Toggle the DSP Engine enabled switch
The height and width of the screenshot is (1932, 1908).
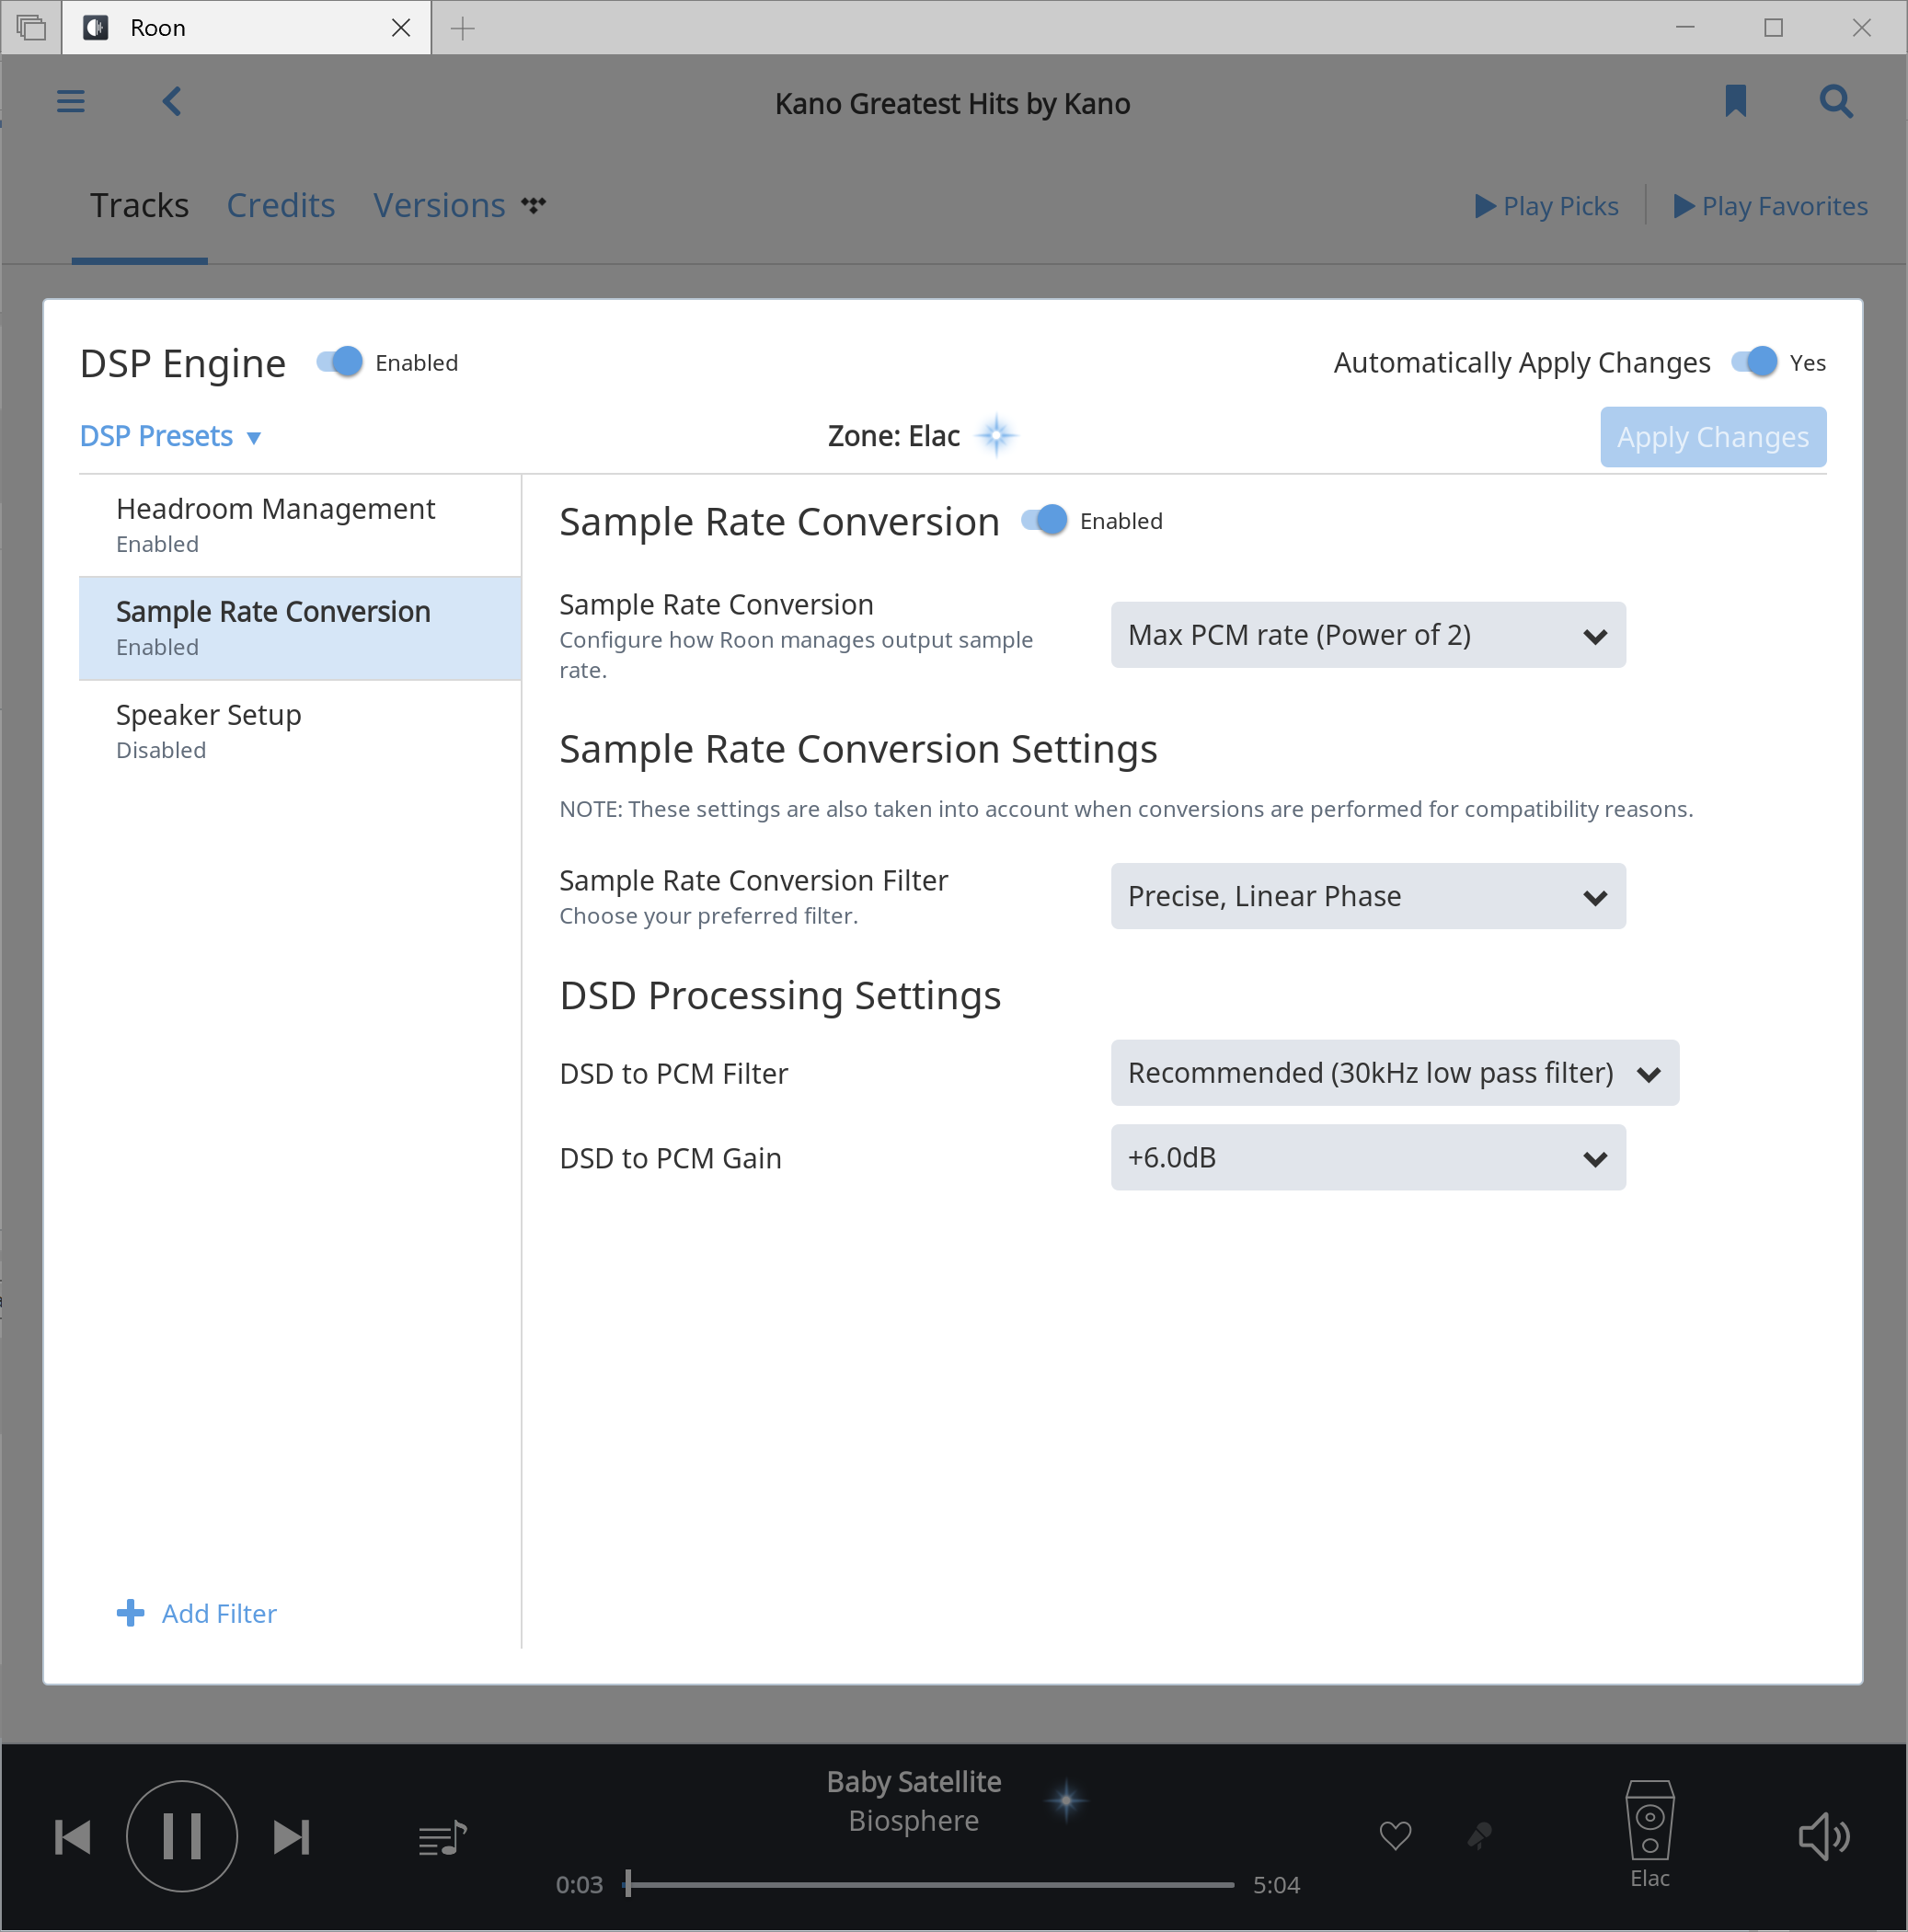338,362
